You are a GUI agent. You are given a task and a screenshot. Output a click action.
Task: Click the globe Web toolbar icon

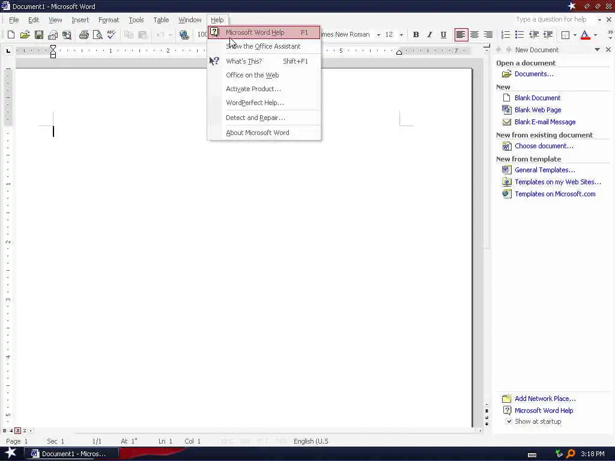click(x=184, y=35)
